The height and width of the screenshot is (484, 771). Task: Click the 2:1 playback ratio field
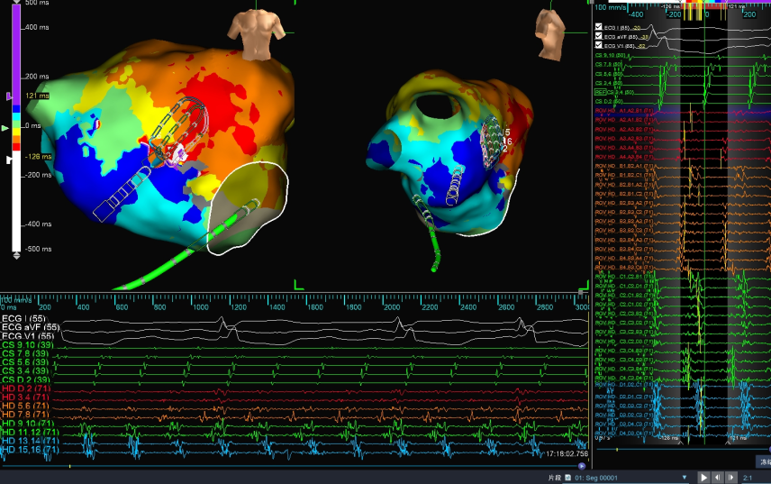click(748, 478)
